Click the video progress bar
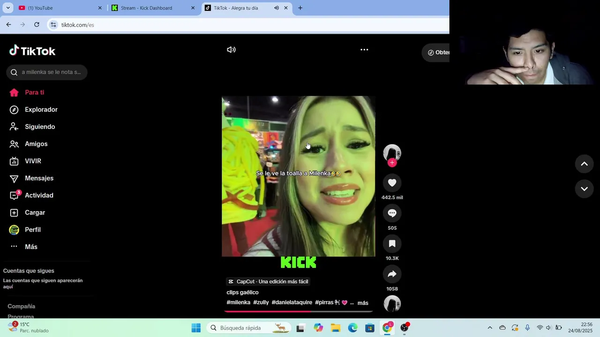 [299, 311]
